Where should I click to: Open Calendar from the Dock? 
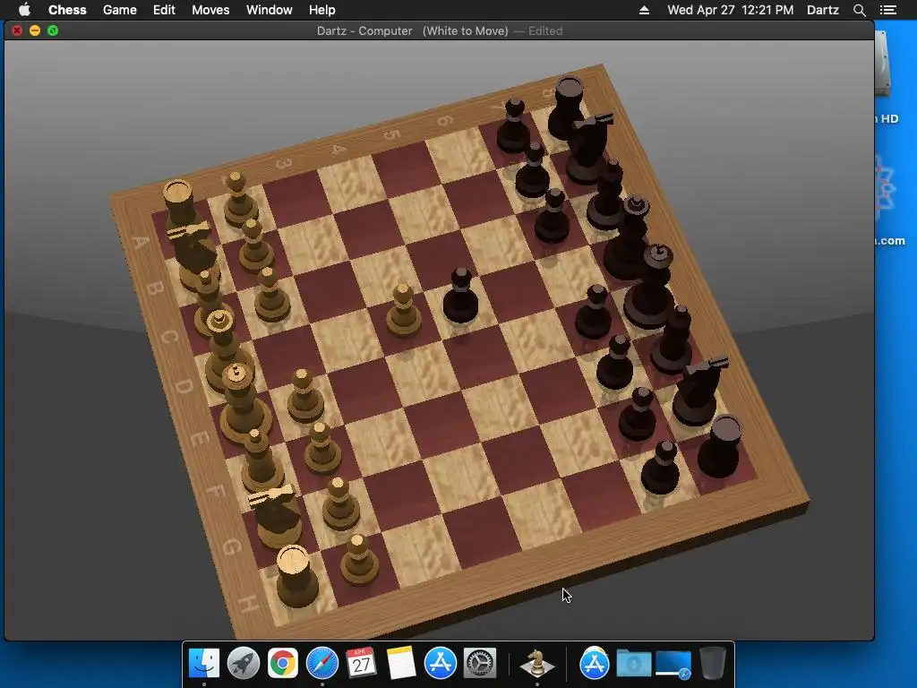[362, 664]
